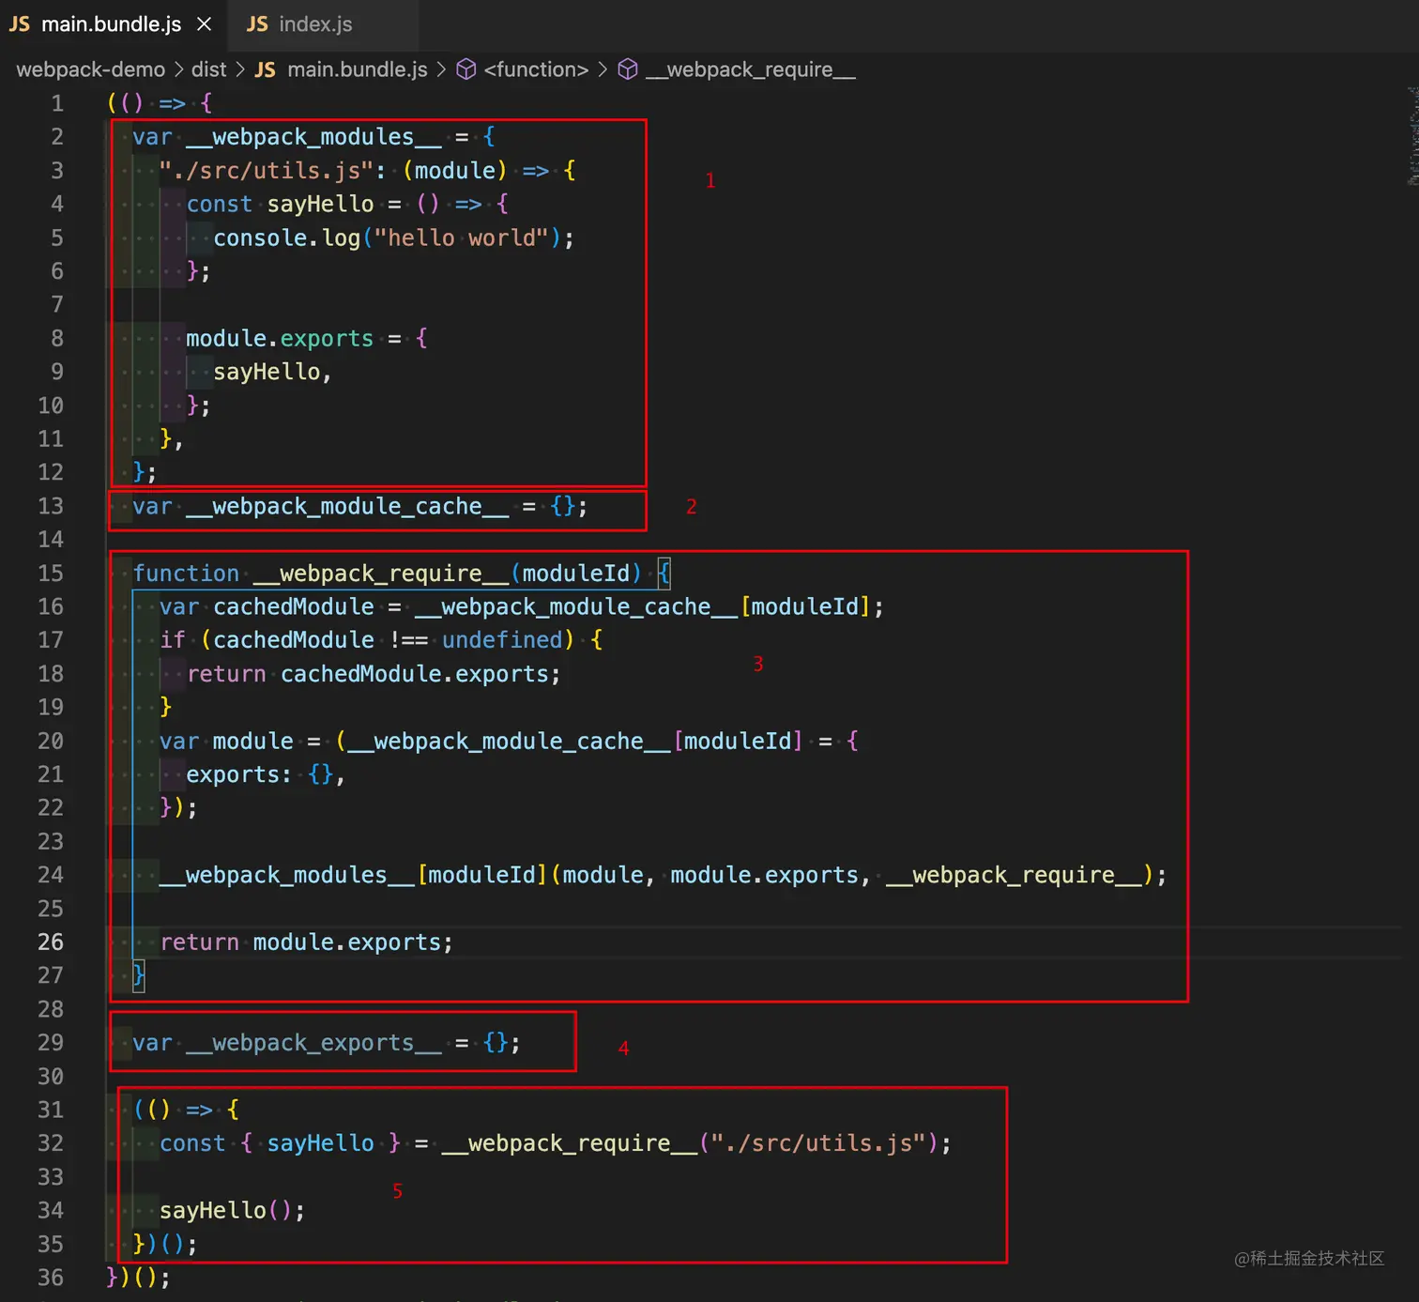Screen dimensions: 1419x1302
Task: Select __webpack_require__ symbol in breadcrumb
Action: (750, 69)
